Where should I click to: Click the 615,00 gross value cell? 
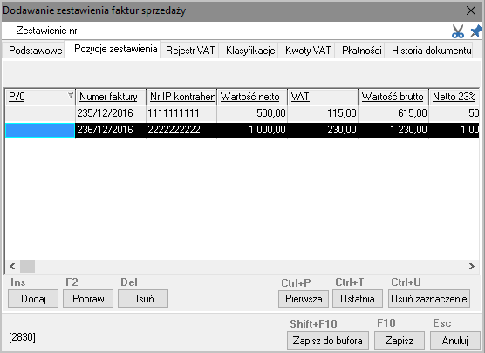(393, 113)
